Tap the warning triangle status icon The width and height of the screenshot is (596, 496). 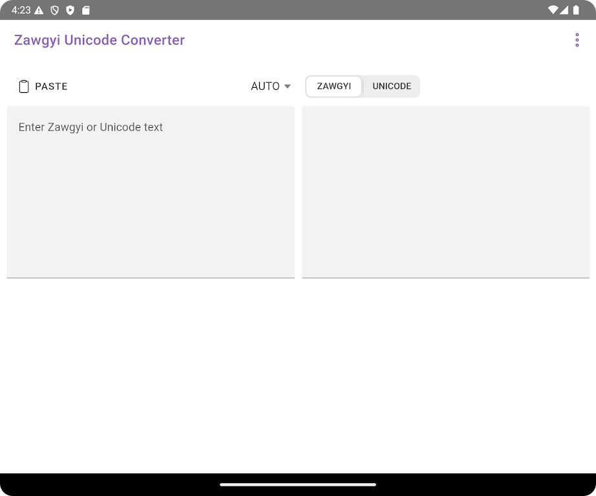pyautogui.click(x=39, y=10)
